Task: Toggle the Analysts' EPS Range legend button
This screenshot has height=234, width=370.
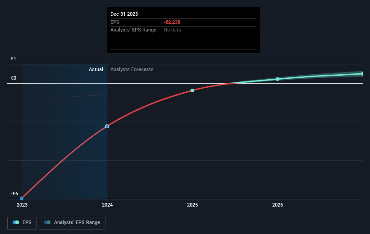Action: point(72,223)
